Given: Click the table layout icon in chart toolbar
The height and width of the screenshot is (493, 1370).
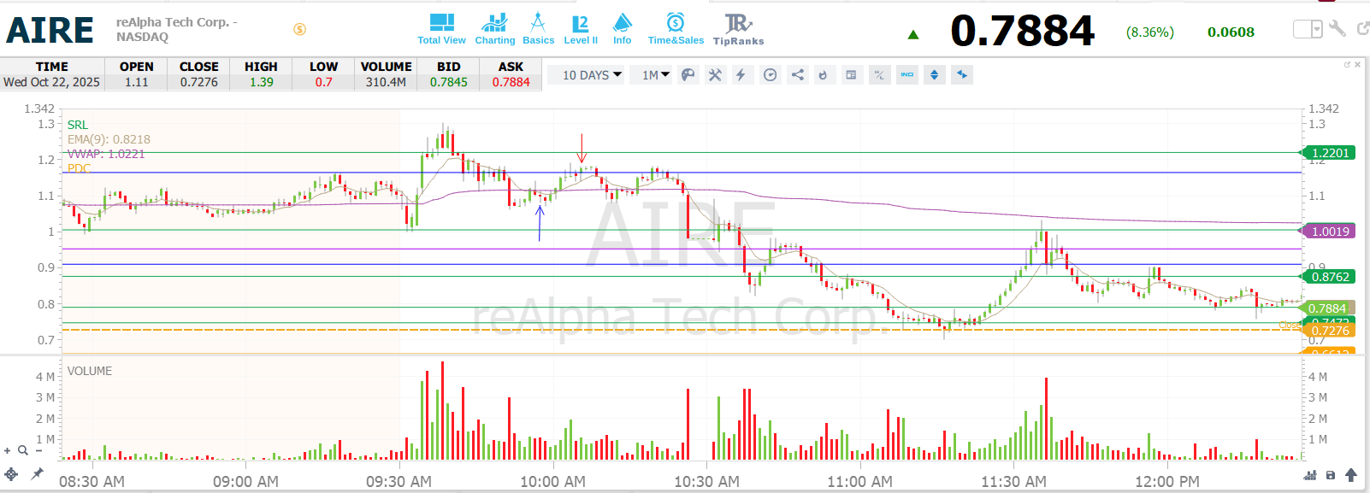Looking at the screenshot, I should (851, 75).
